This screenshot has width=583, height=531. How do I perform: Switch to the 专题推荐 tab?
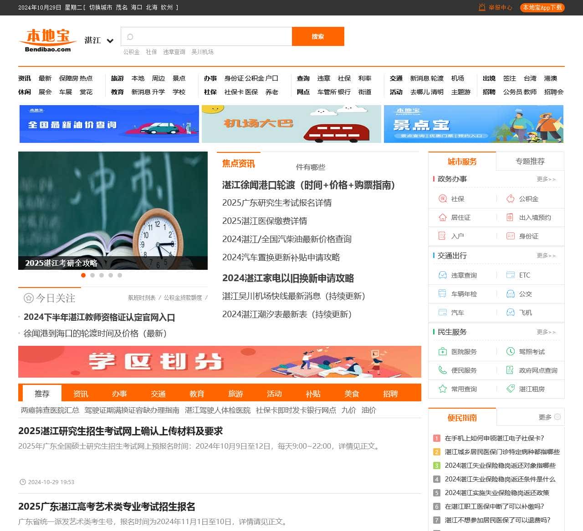[x=530, y=162]
